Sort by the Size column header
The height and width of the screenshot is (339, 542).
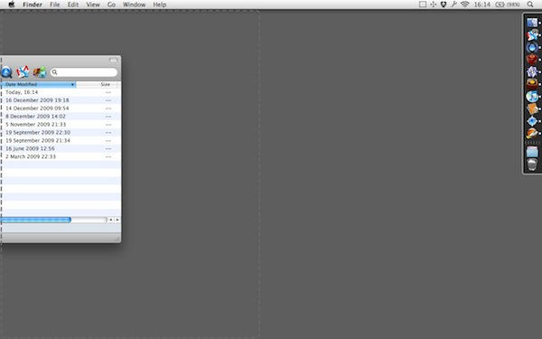coord(105,84)
